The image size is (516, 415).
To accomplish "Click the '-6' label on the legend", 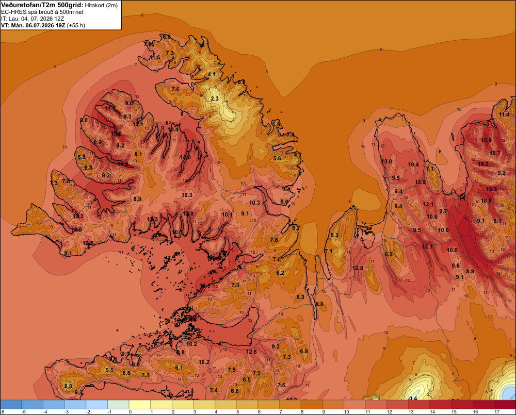I will click(x=2, y=412).
